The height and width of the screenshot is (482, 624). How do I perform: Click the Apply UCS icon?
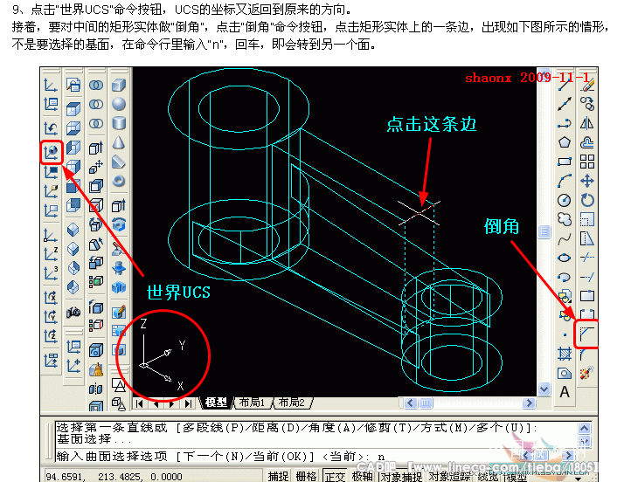(51, 361)
